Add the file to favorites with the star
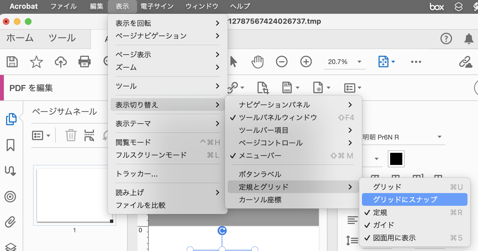Image resolution: width=478 pixels, height=251 pixels. 36,62
